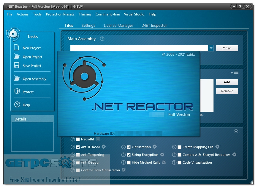Open the Help menu in menu bar
This screenshot has width=258, height=188.
pos(152,14)
